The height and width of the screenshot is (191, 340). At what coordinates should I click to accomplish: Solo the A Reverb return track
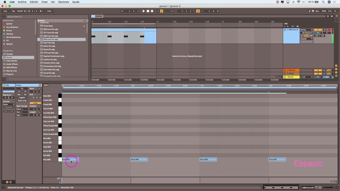tap(324, 70)
